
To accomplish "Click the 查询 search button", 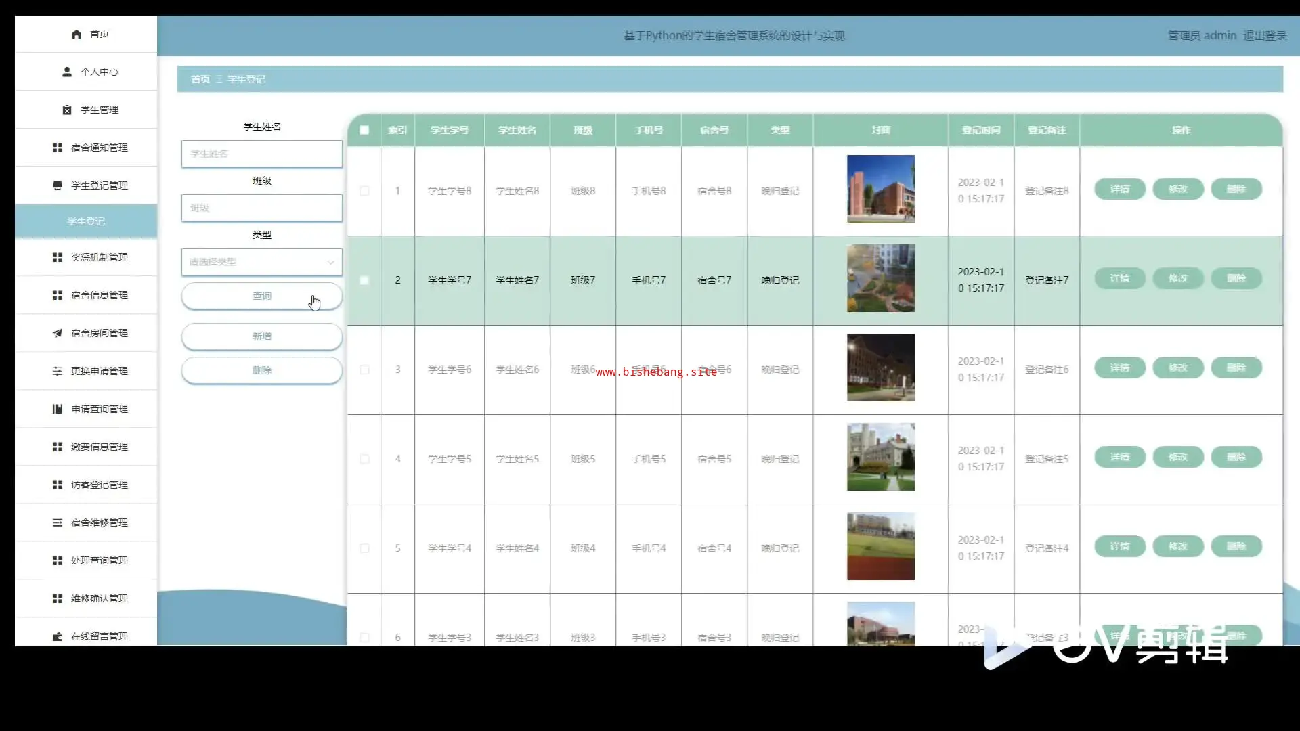I will coord(261,296).
